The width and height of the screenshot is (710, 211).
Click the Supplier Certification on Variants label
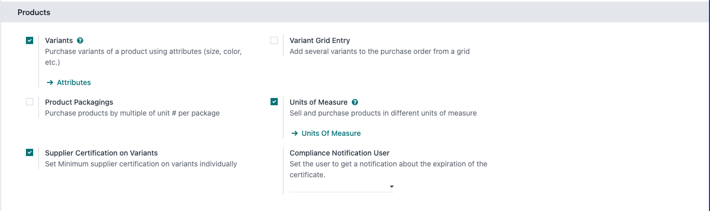(101, 153)
